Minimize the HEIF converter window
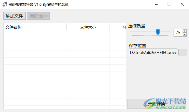 point(156,5)
